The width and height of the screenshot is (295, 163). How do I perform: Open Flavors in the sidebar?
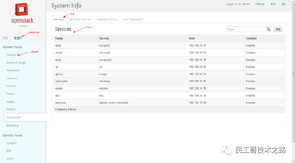(10, 94)
